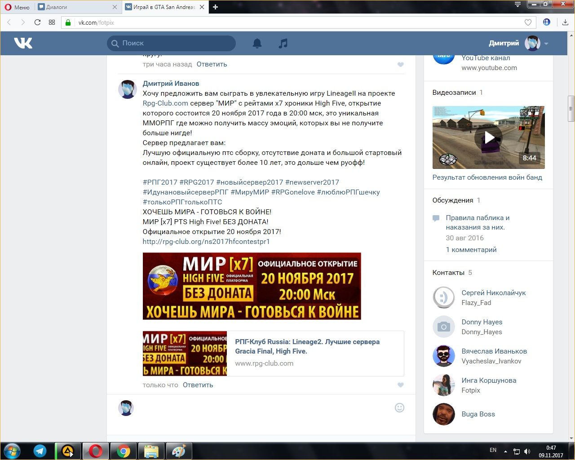
Task: Click the browser back arrow
Action: pos(9,22)
